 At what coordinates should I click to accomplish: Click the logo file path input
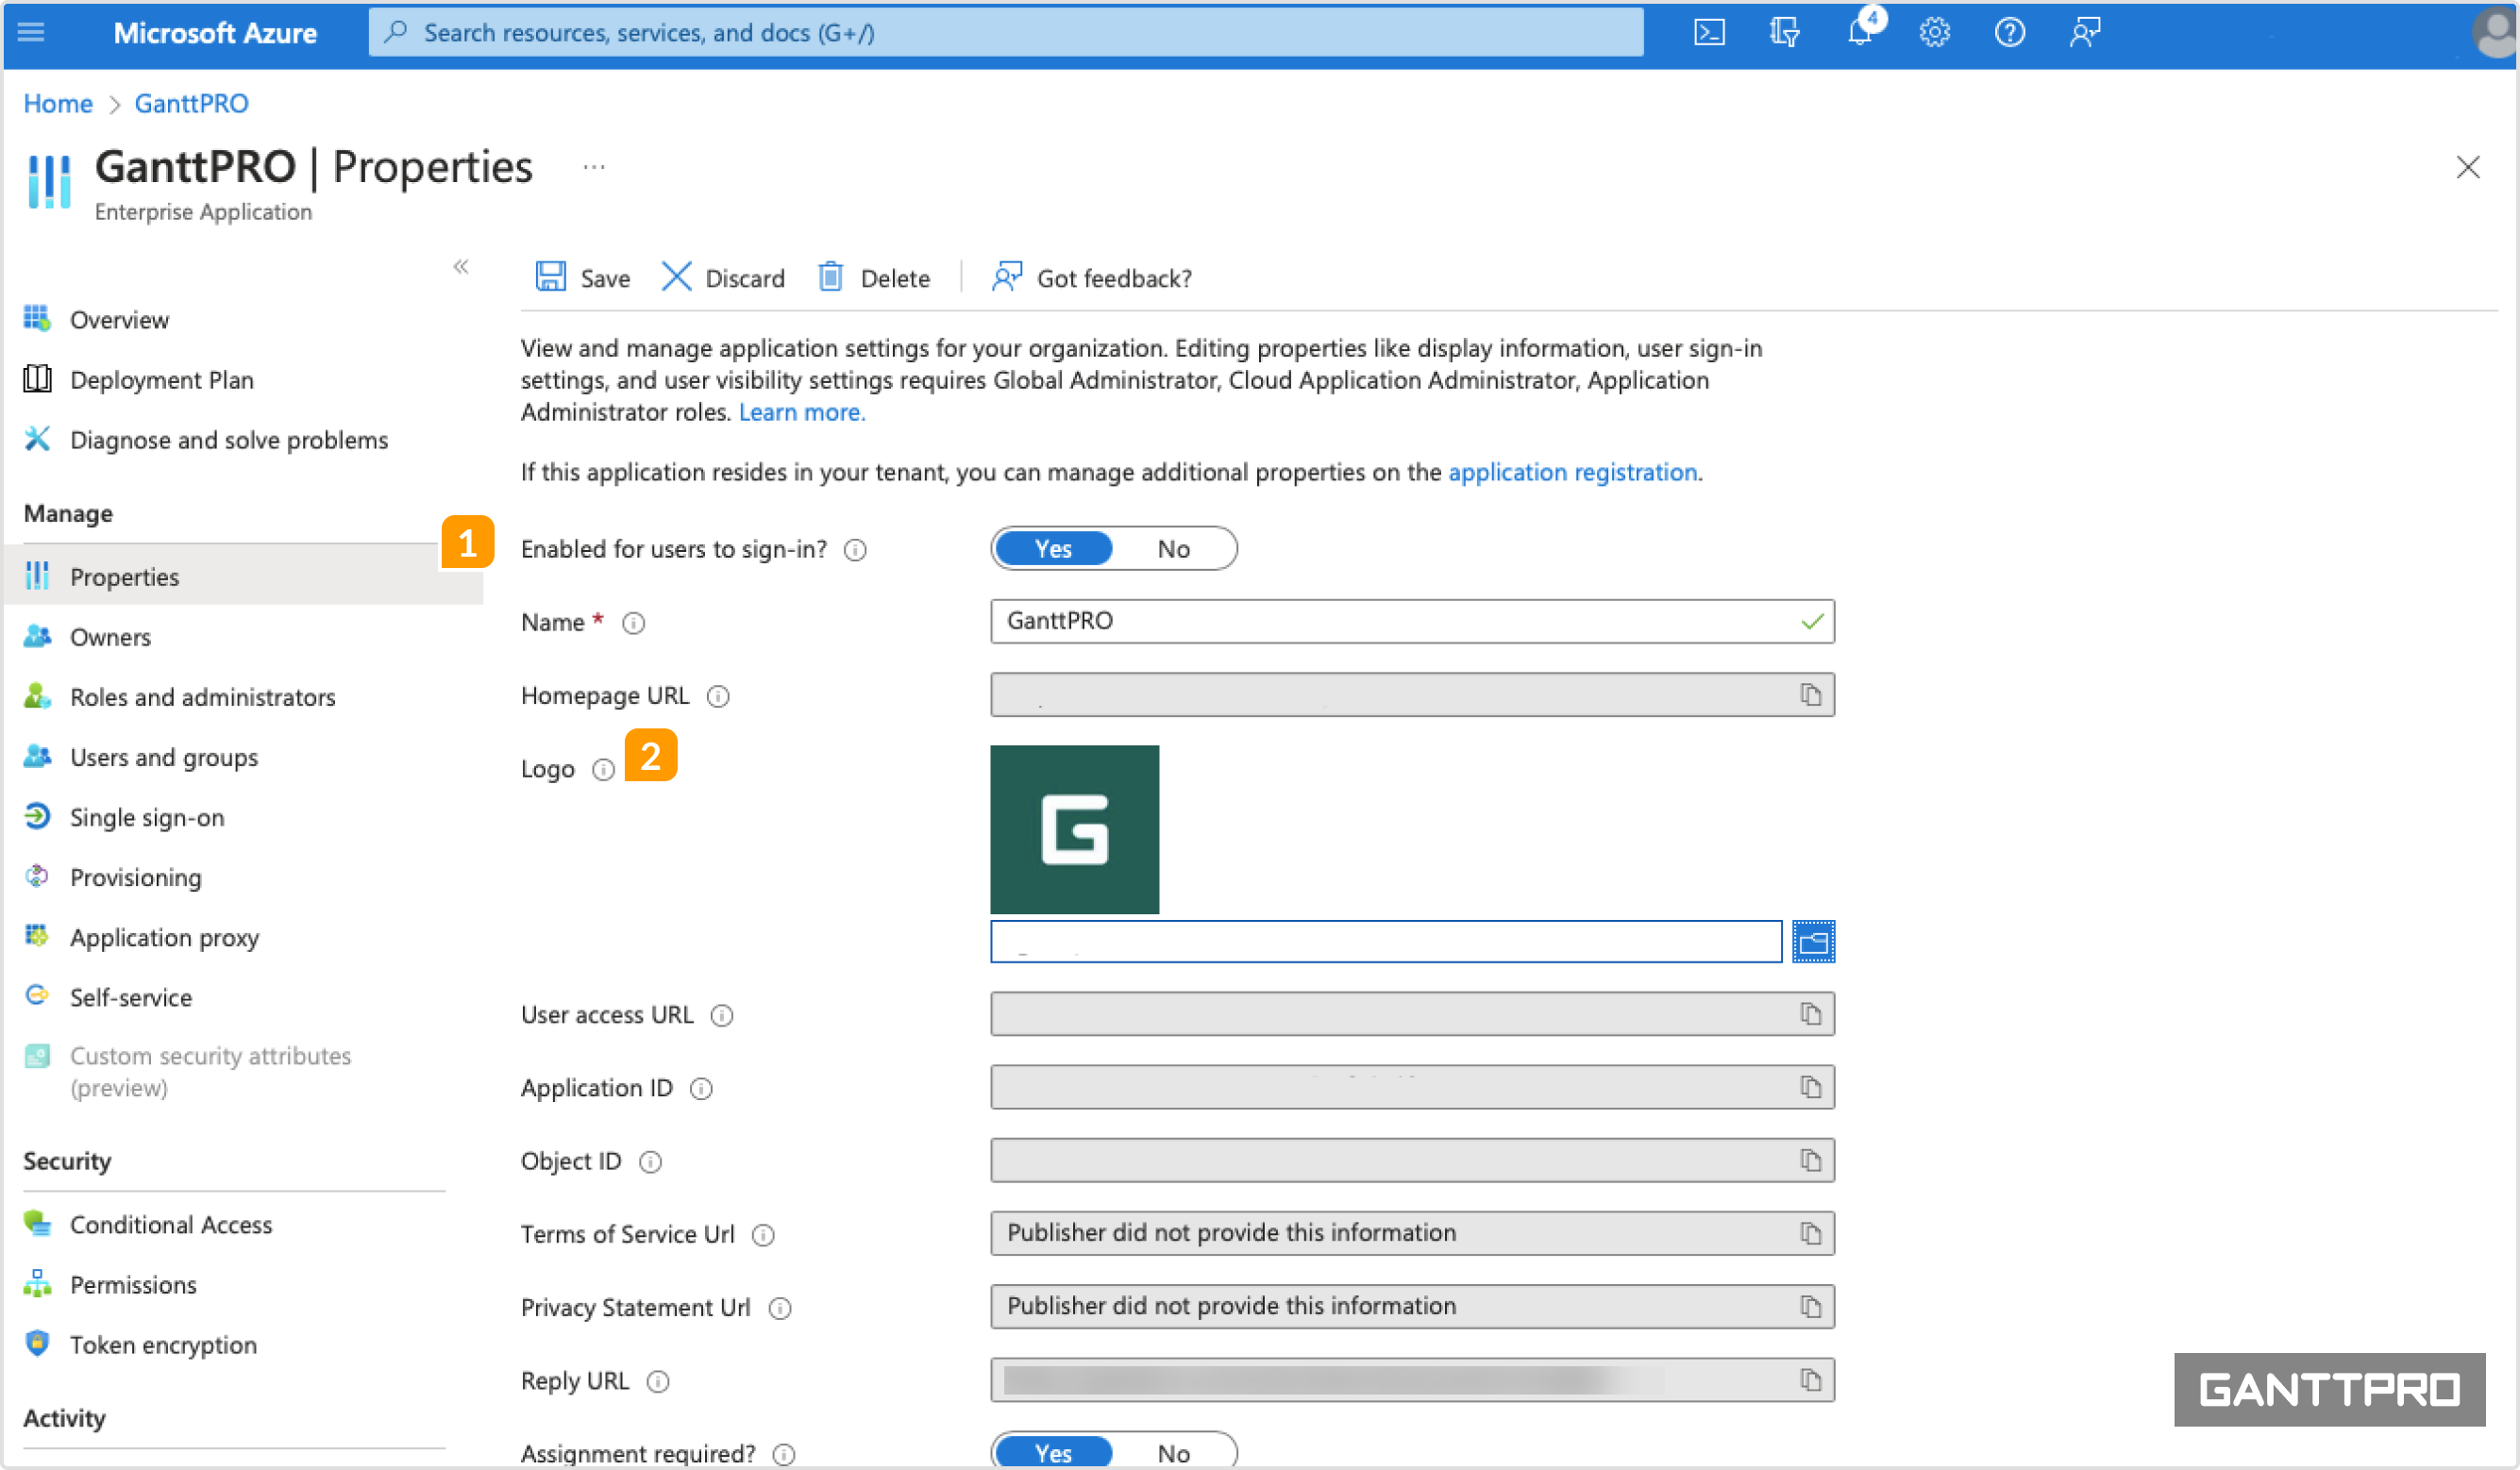pos(1385,941)
